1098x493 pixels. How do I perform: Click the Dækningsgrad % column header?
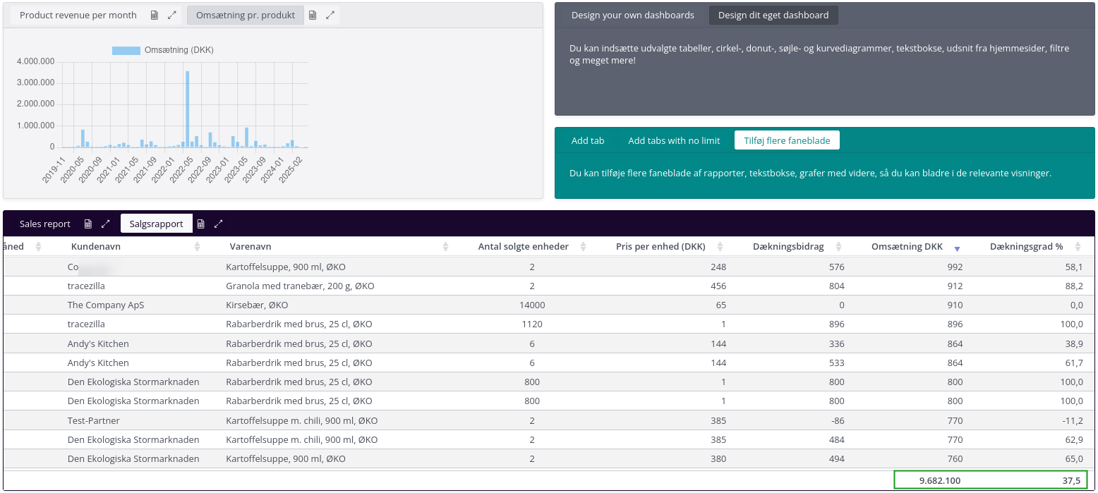coord(1026,247)
